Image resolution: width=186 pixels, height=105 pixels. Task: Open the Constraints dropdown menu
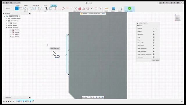[x=77, y=11]
